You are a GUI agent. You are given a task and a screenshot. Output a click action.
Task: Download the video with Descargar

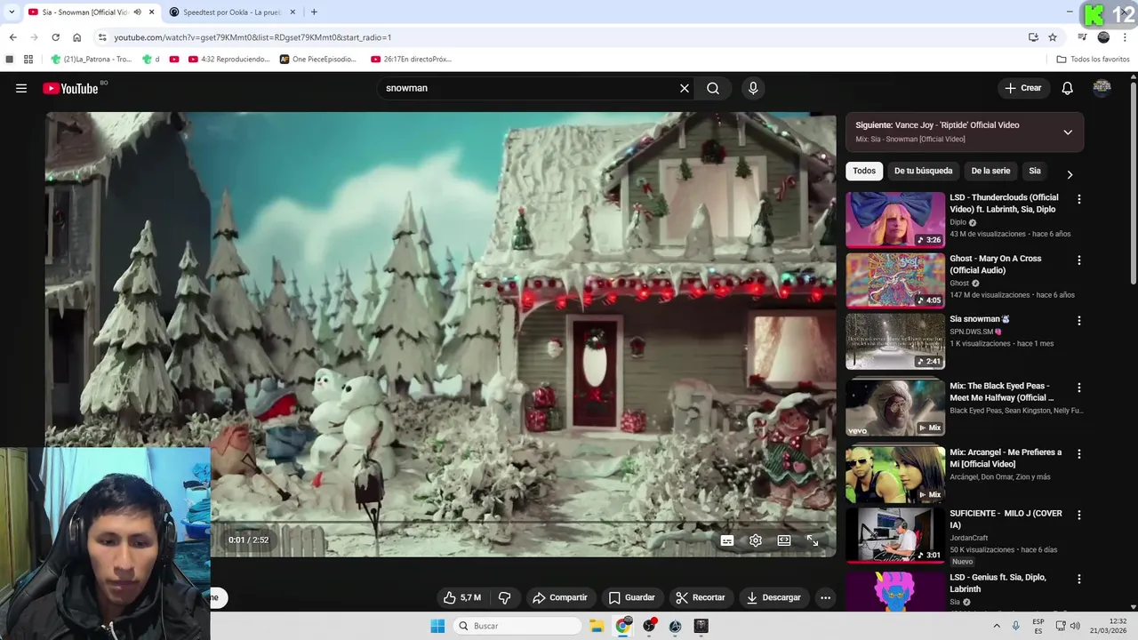click(774, 597)
